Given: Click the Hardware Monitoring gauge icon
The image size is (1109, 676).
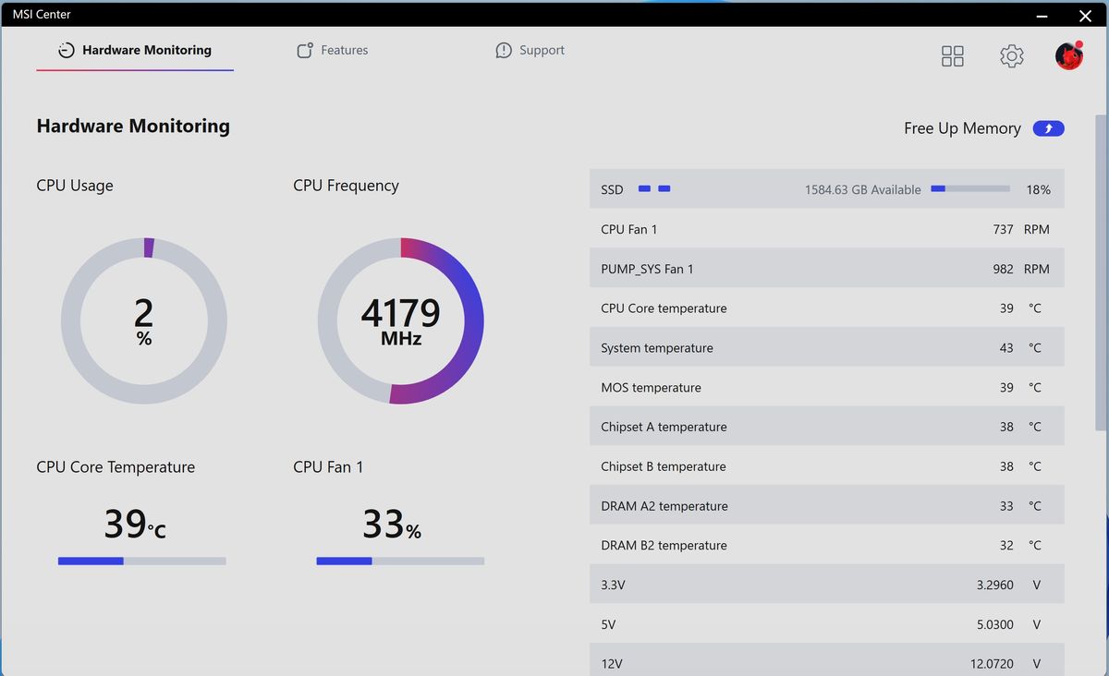Looking at the screenshot, I should 67,51.
